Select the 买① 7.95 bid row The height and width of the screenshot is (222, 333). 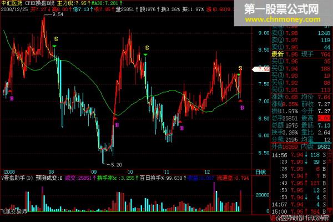click(x=301, y=62)
